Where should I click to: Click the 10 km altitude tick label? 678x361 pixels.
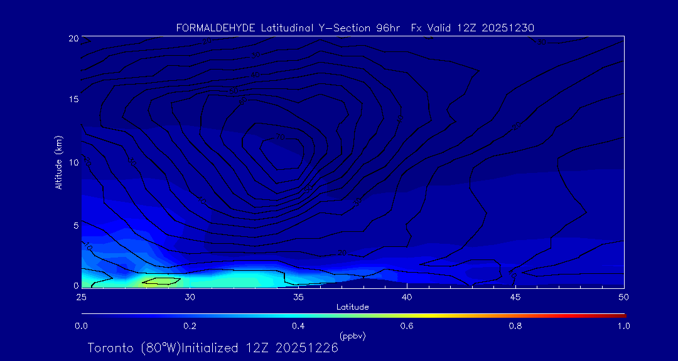click(x=73, y=162)
